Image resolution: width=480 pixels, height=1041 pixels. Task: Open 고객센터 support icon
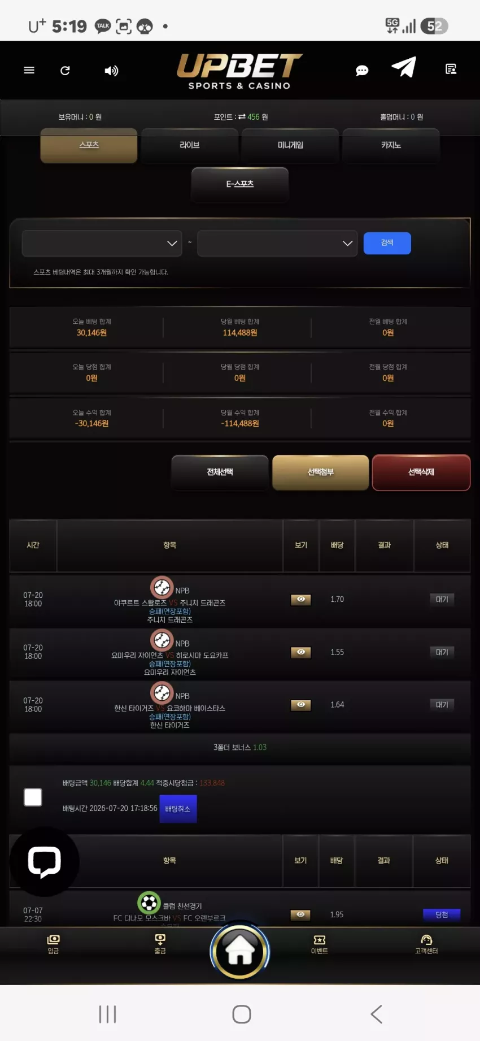[x=426, y=944]
